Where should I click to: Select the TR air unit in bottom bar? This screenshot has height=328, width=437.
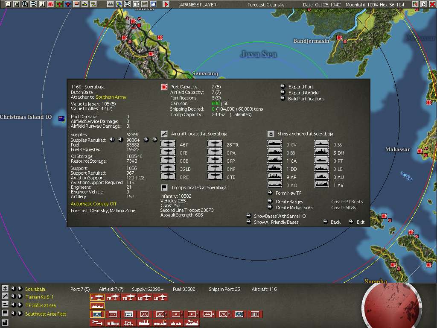click(x=113, y=297)
